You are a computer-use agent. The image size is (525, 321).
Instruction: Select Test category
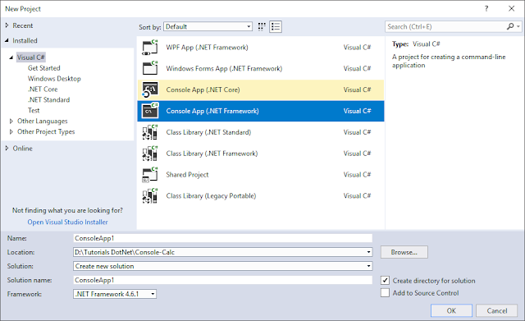point(34,110)
